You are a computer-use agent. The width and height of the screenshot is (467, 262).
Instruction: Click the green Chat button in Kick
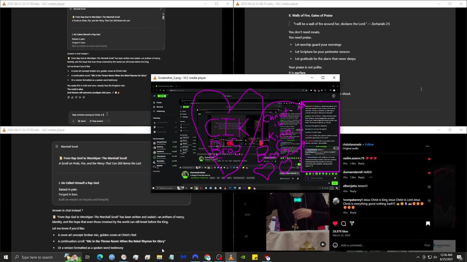335,183
